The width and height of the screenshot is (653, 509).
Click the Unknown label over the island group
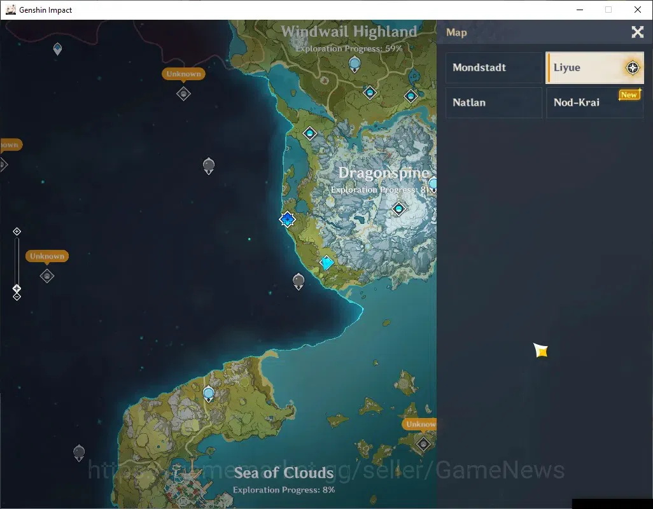pos(420,424)
